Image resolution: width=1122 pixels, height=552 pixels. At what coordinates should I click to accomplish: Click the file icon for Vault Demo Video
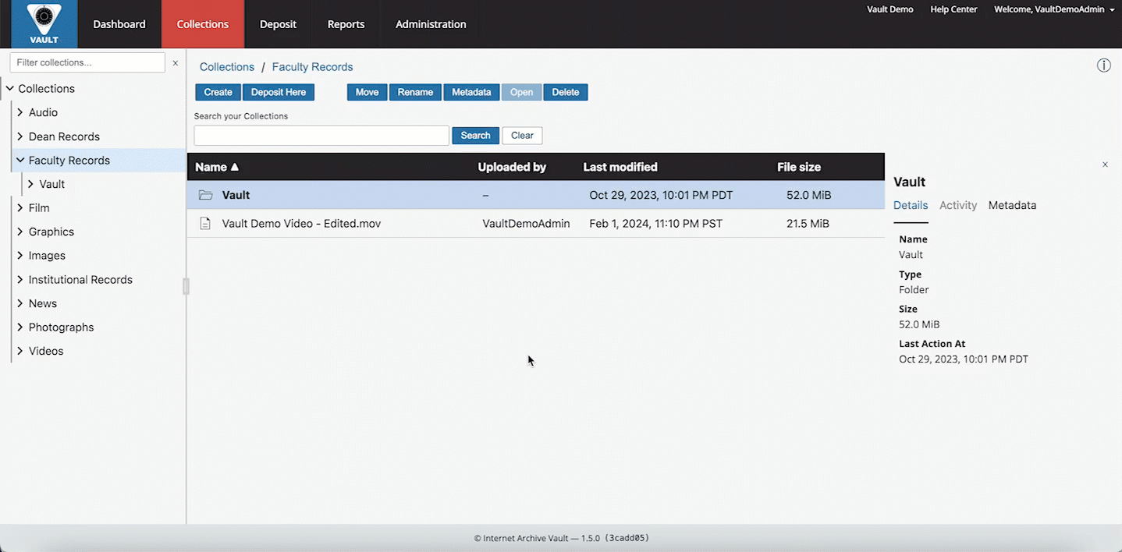[205, 224]
